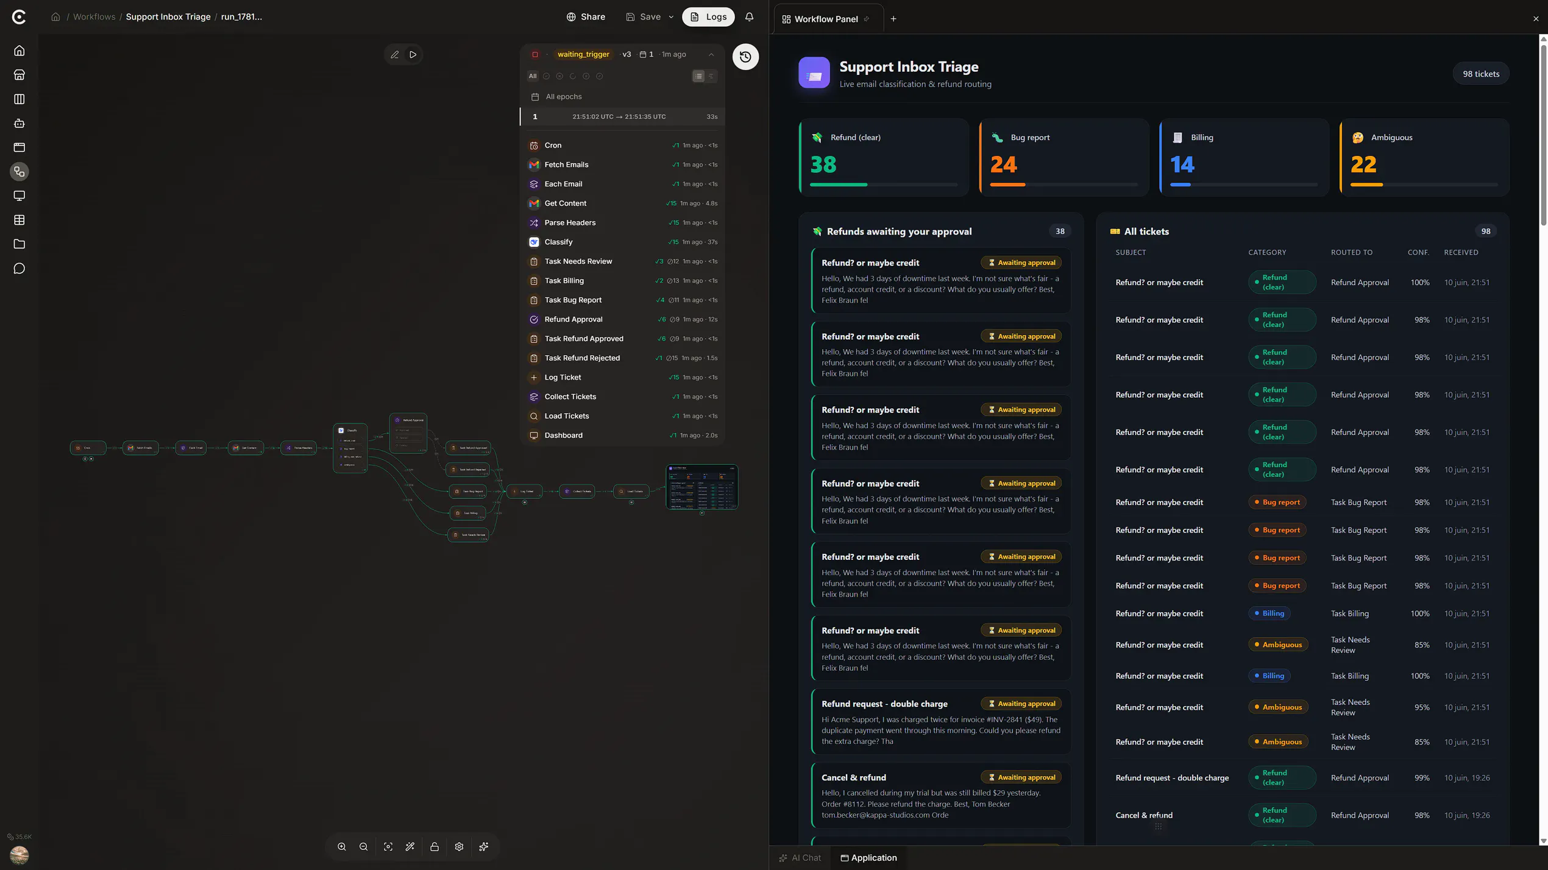Image resolution: width=1548 pixels, height=870 pixels.
Task: Expand the Task Refund Rejected step row
Action: (622, 358)
